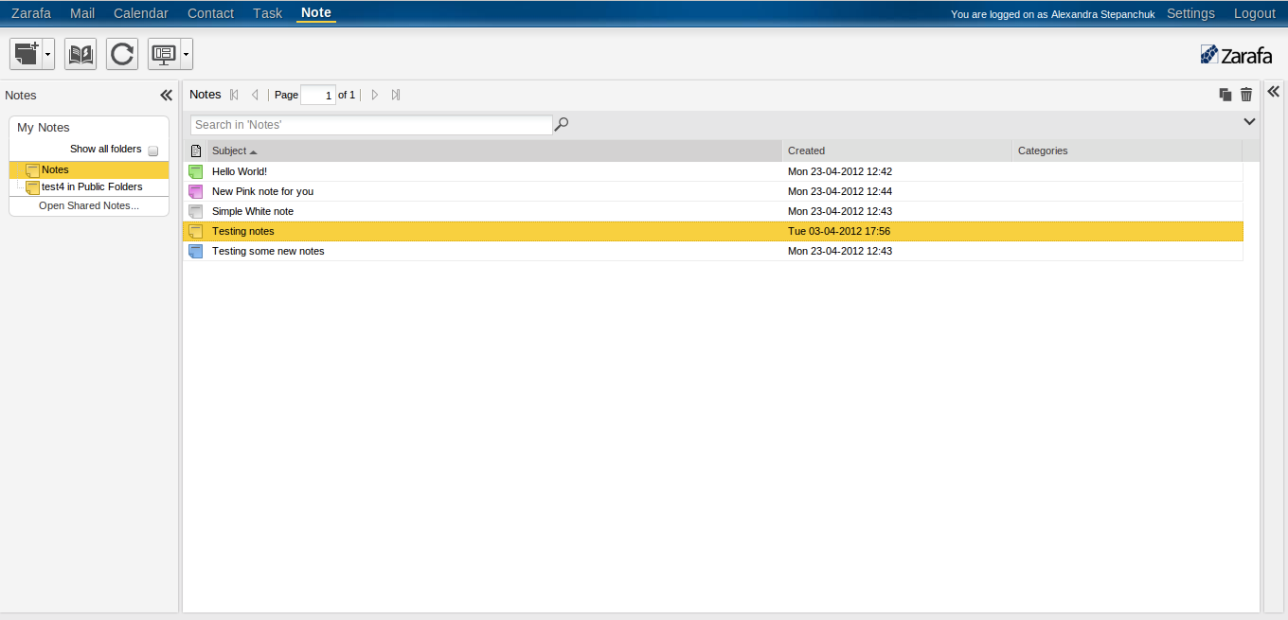The width and height of the screenshot is (1288, 620).
Task: Click the date Mon 23-04-2012 12:42
Action: coord(840,171)
